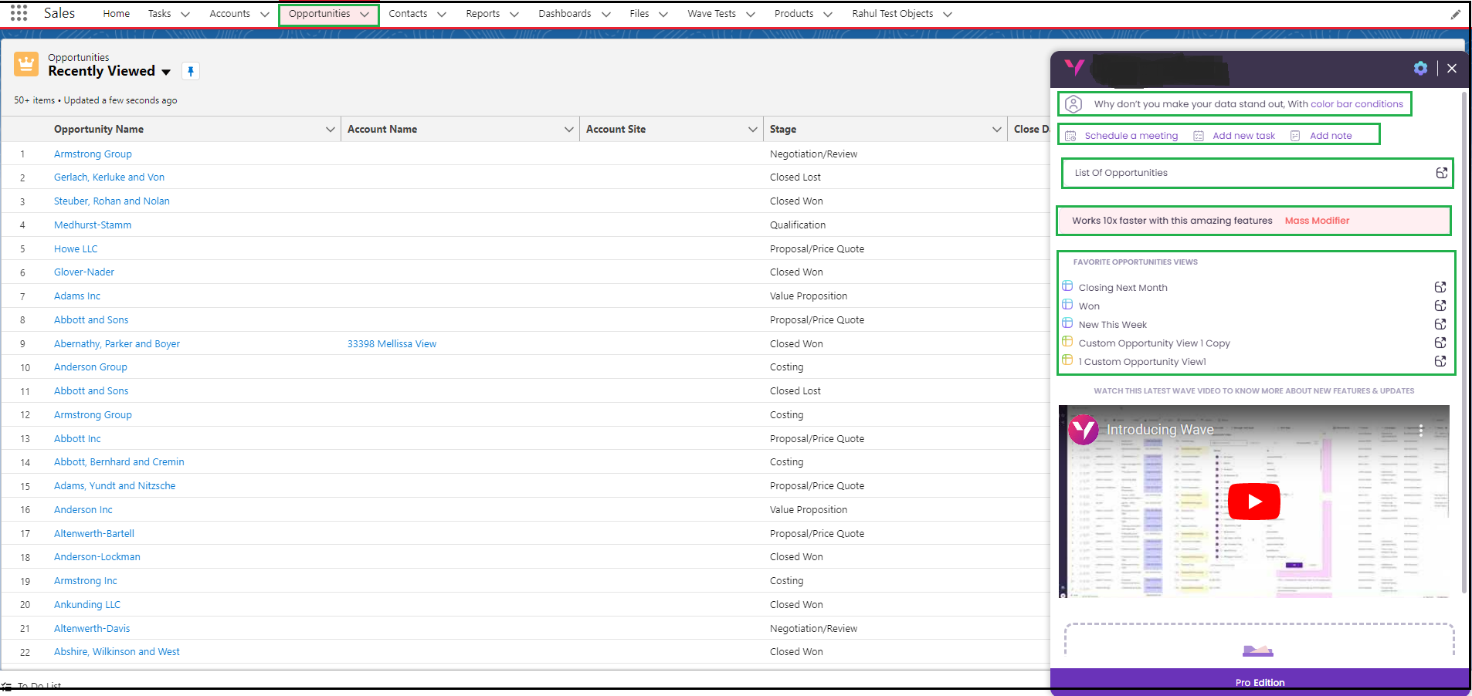Click grid icon next to New This Week
This screenshot has height=696, width=1472.
pos(1067,323)
